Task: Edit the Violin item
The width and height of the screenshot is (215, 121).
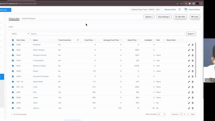Action: point(189,87)
